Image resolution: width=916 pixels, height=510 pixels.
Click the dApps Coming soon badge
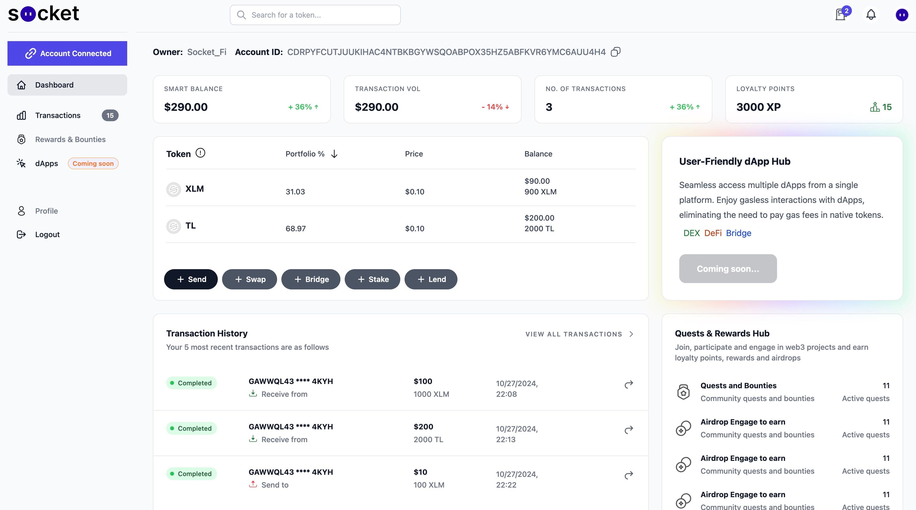coord(93,163)
